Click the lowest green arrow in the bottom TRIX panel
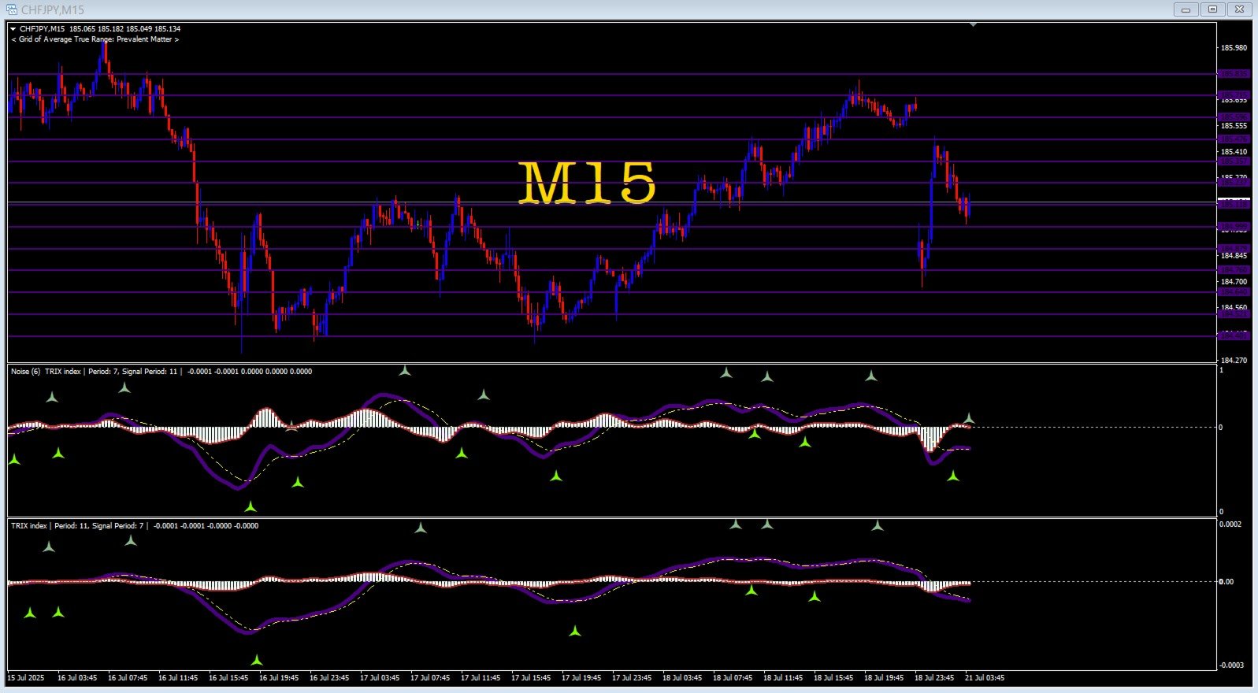Viewport: 1258px width, 693px height. [x=257, y=660]
